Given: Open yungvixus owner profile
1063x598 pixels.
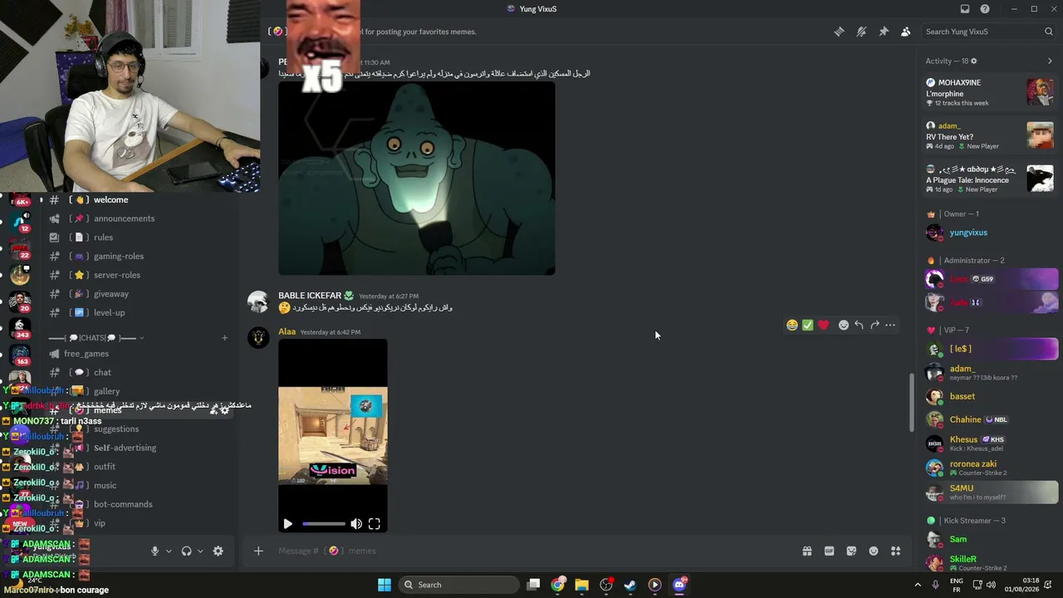Looking at the screenshot, I should 991,233.
